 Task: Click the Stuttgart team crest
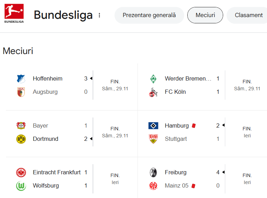[x=153, y=139]
